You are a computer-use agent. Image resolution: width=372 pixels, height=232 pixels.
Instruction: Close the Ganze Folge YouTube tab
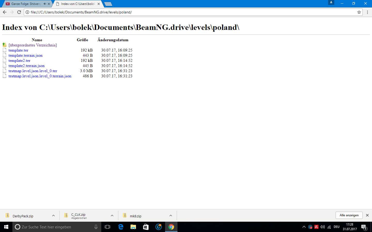[49, 4]
